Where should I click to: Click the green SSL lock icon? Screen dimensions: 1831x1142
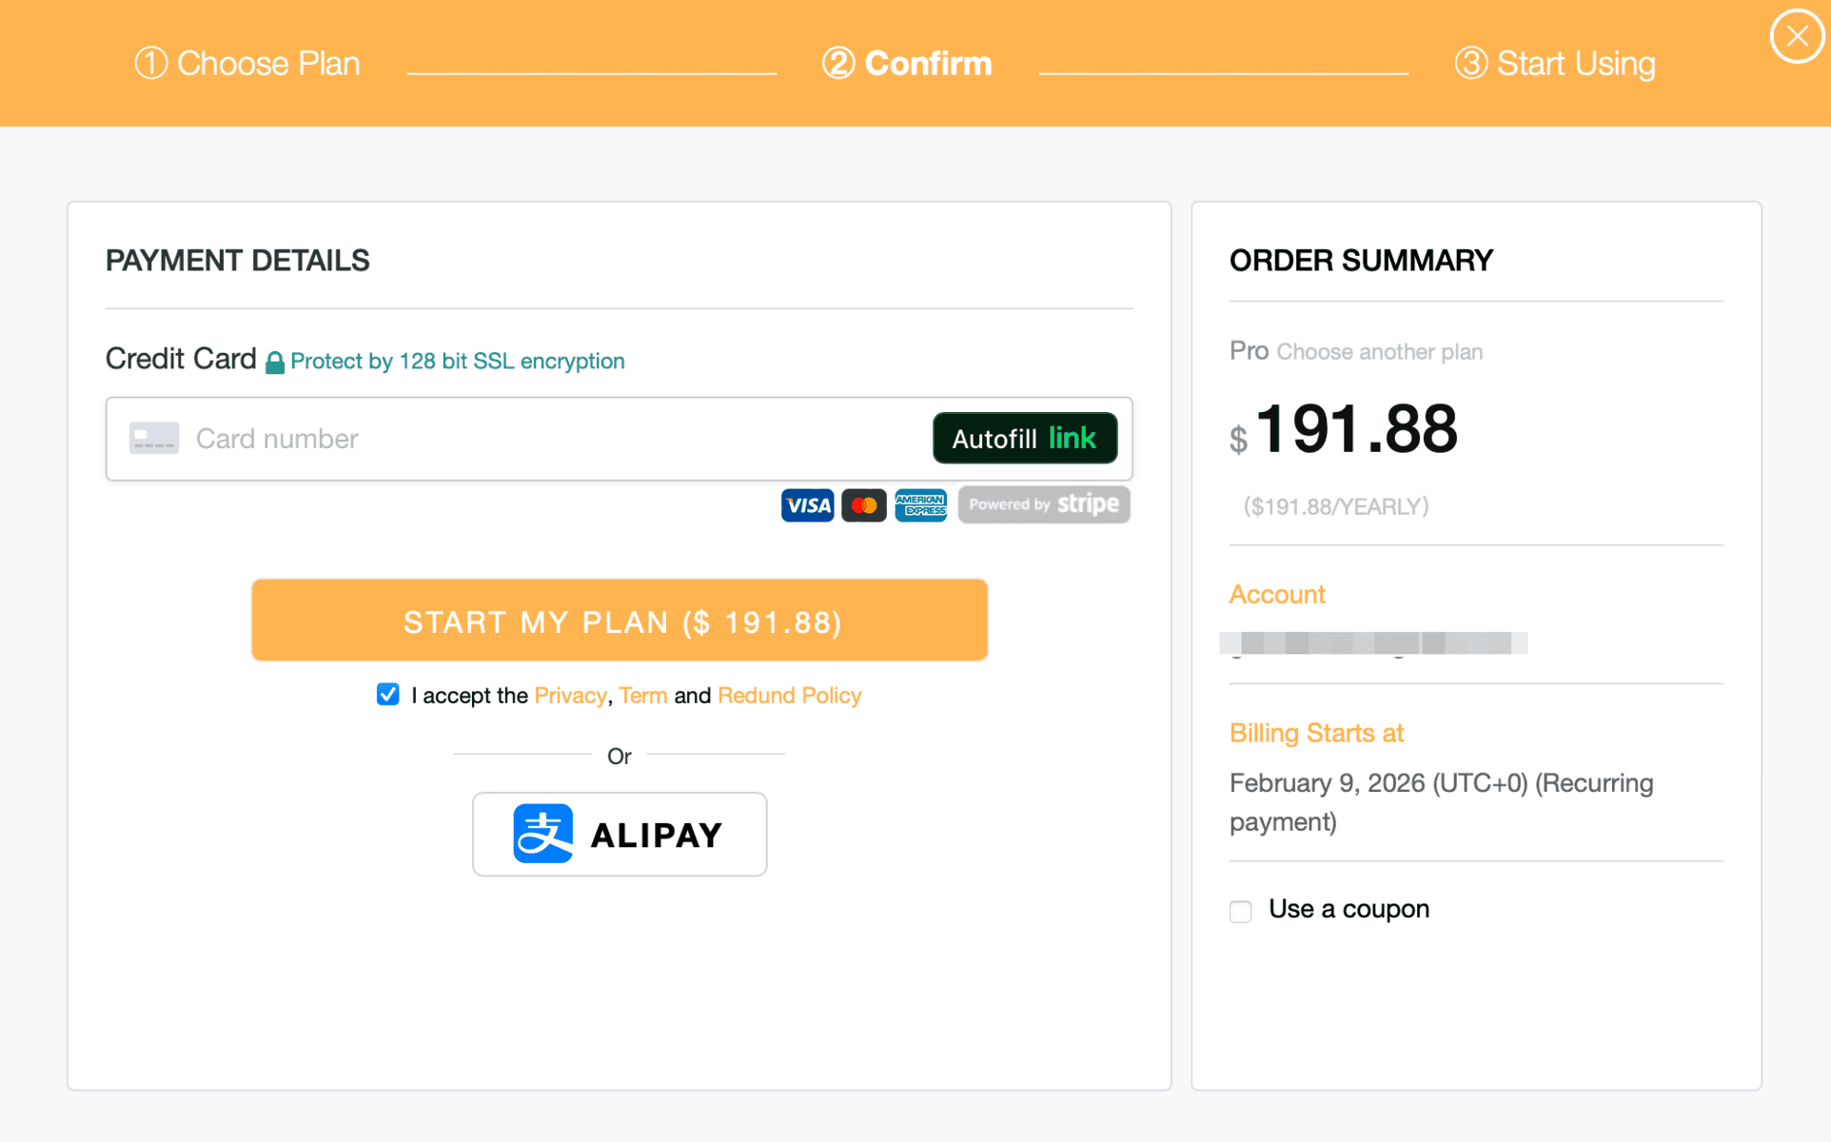275,363
